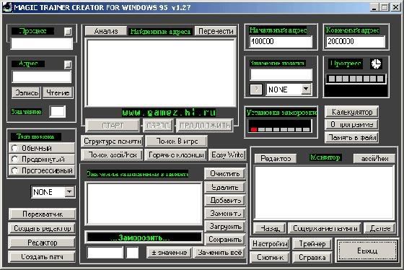Click the Адрес input field
404x270 pixels.
click(x=42, y=77)
